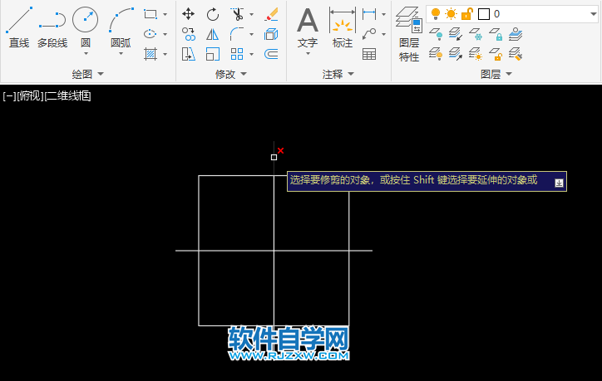The image size is (602, 381).
Task: Activate the Trim scissors tool
Action: [237, 14]
